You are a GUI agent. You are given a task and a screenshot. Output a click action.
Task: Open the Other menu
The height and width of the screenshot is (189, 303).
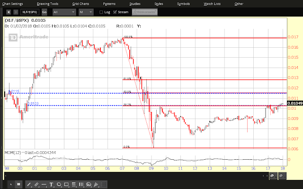(x=239, y=4)
